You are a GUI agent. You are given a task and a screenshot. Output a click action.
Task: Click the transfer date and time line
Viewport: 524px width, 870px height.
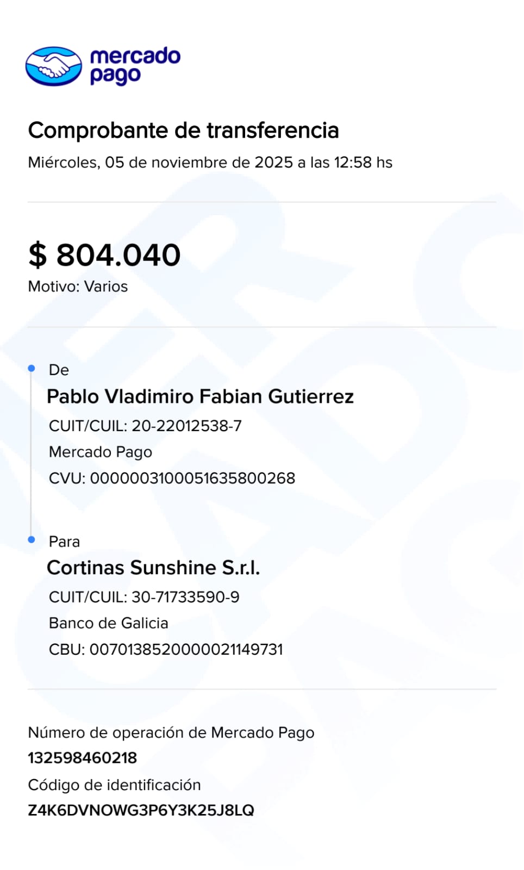pos(210,163)
